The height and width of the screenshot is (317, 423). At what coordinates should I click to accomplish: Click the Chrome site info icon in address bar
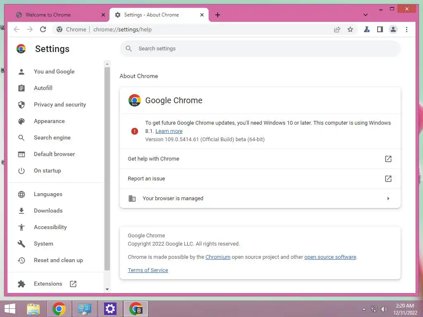click(59, 29)
